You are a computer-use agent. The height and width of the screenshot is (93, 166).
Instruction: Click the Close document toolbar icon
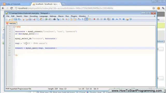23,19
